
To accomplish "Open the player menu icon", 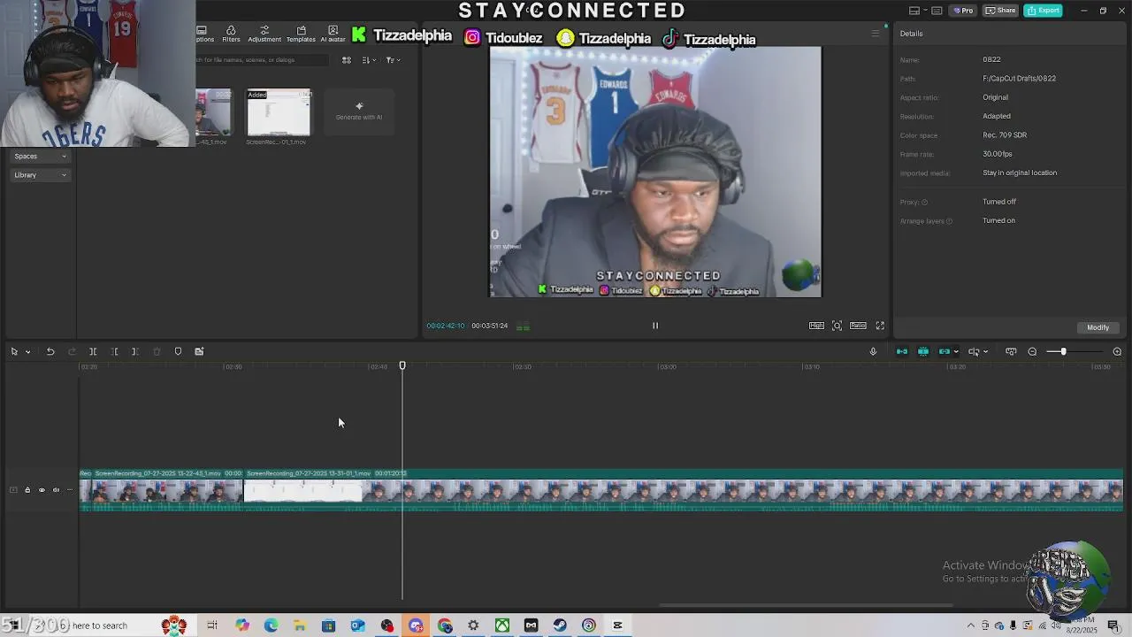I will [x=876, y=34].
